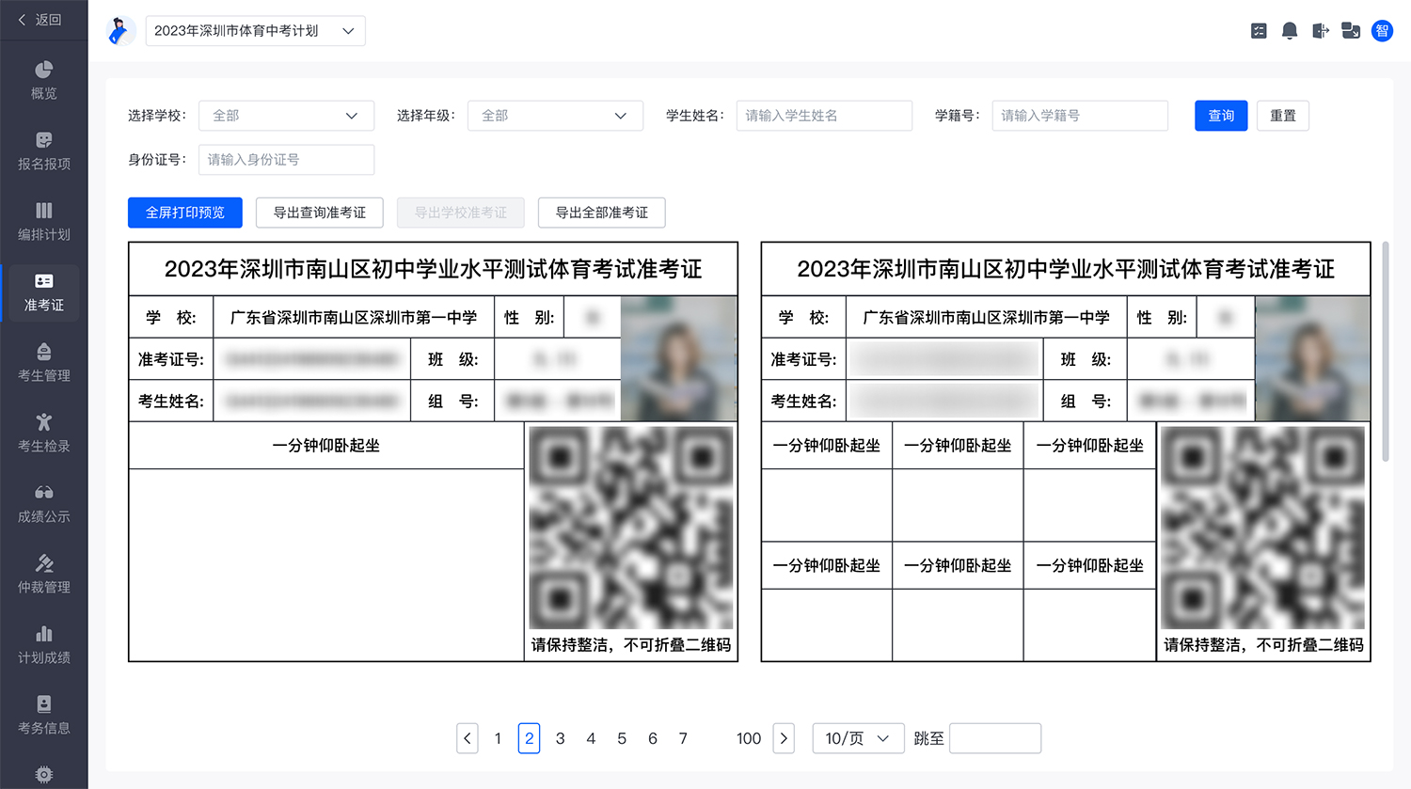Open the 2023年深圳市体育中考计划 plan dropdown

(x=255, y=31)
